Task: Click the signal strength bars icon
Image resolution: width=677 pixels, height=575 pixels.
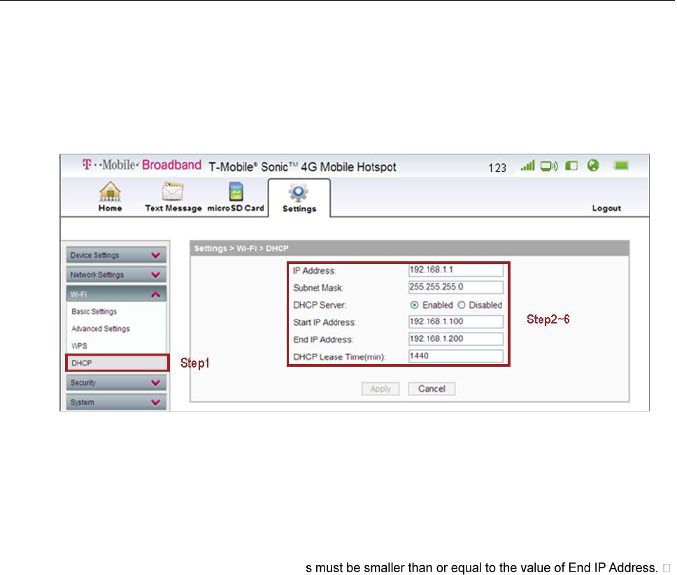Action: 527,166
